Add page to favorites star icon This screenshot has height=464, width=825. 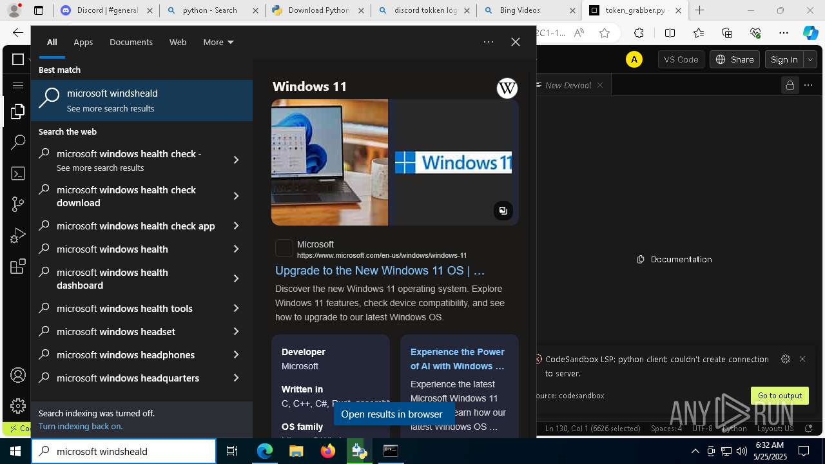pos(605,33)
